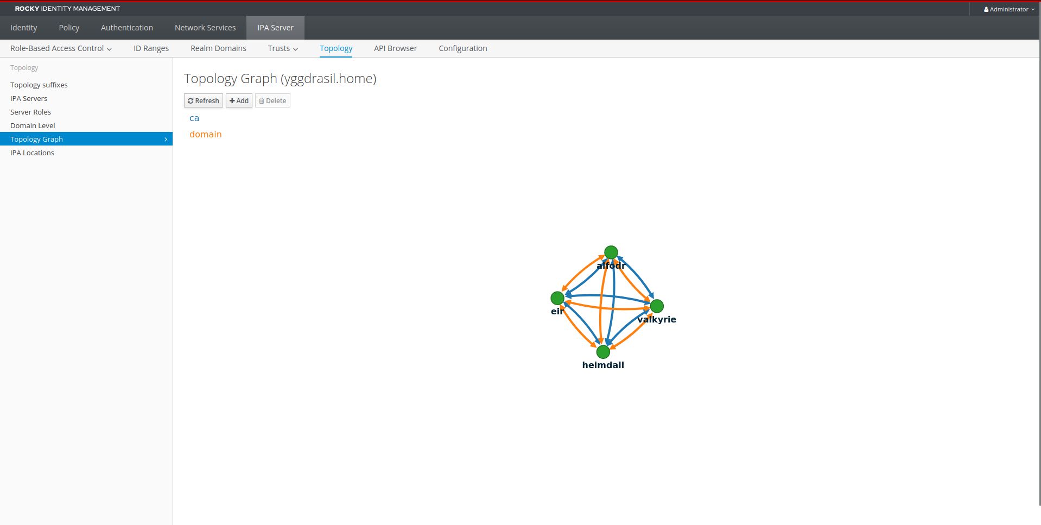The width and height of the screenshot is (1041, 525).
Task: Go to the API Browser tab
Action: 395,48
